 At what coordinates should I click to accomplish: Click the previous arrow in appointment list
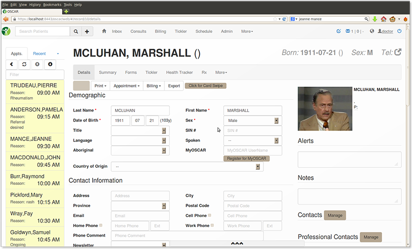pos(11,64)
